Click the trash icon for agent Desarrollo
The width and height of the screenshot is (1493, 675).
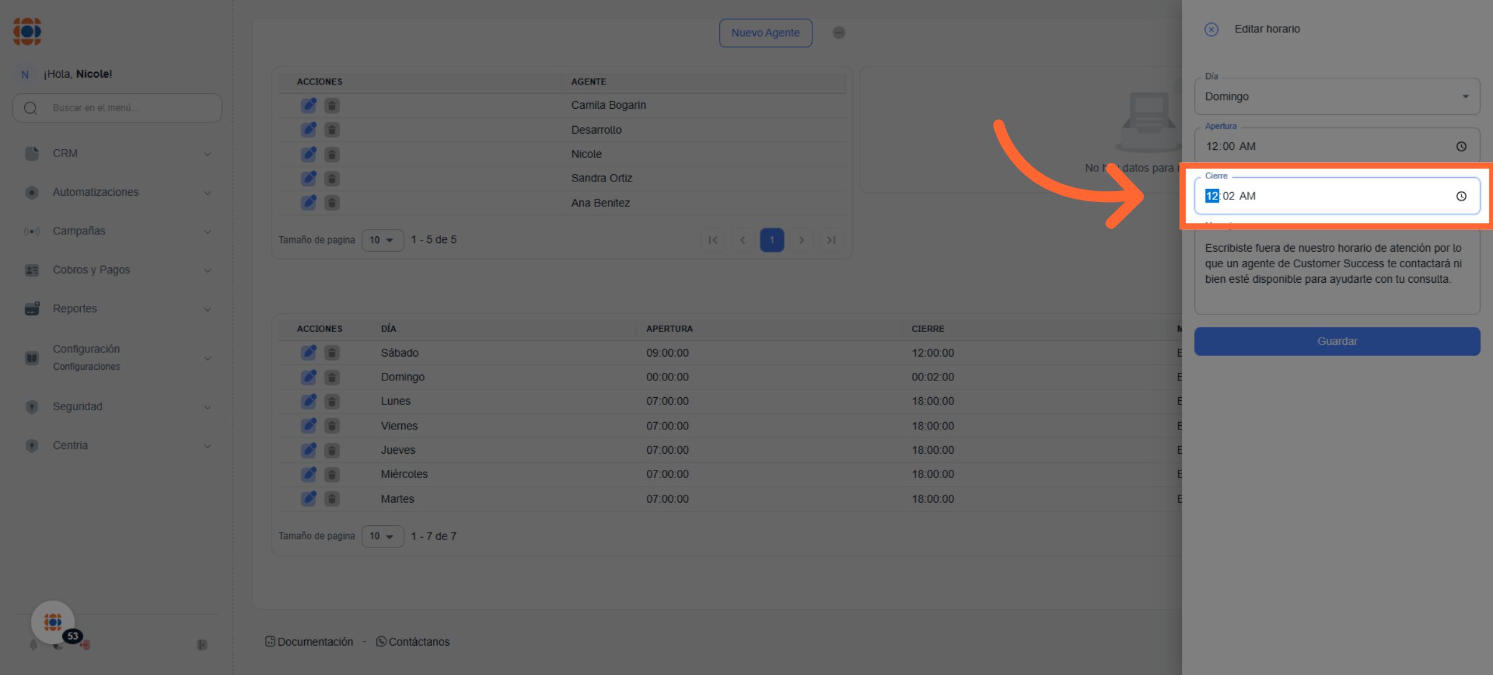[x=332, y=130]
